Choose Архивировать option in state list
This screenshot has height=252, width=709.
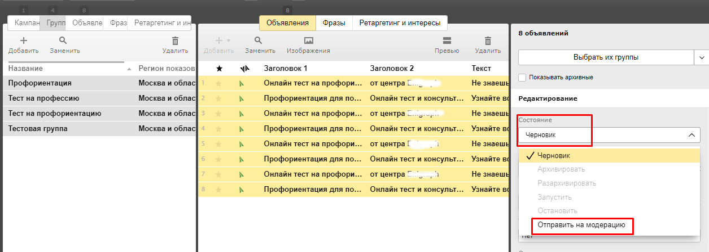point(561,169)
